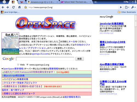This screenshot has width=137, height=102.
Task: Open the 統計情報を表示 link
Action: pos(72,97)
